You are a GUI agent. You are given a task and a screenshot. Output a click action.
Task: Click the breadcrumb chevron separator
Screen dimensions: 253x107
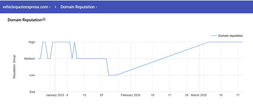click(56, 7)
